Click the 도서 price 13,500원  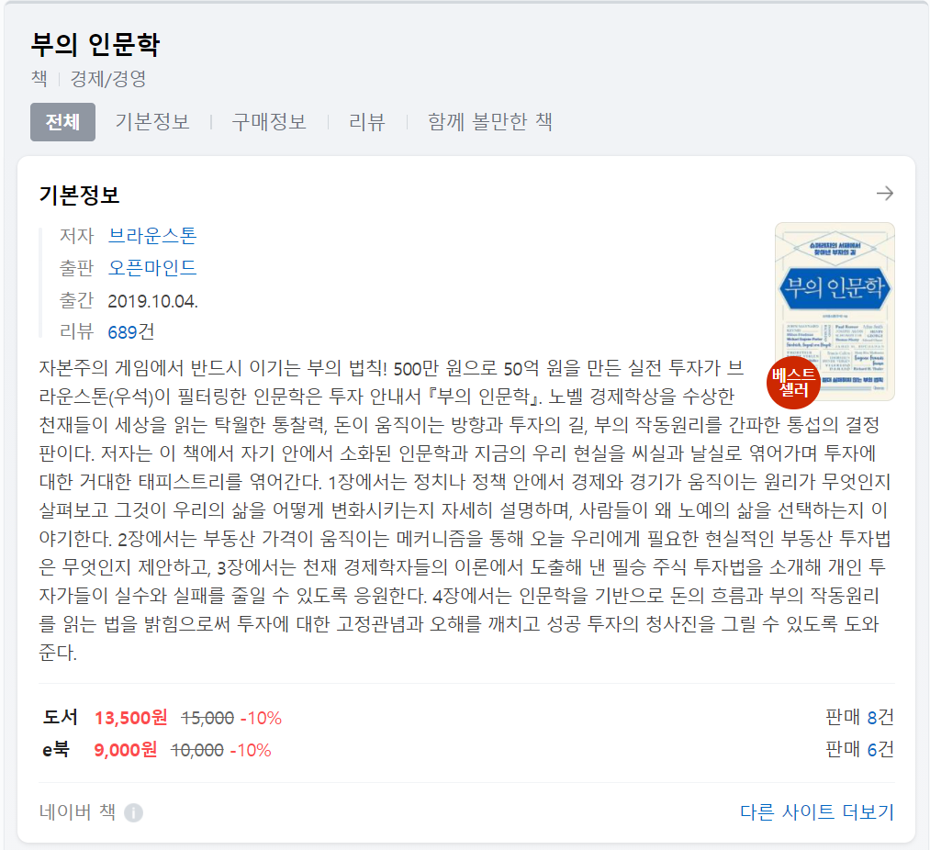coord(131,718)
